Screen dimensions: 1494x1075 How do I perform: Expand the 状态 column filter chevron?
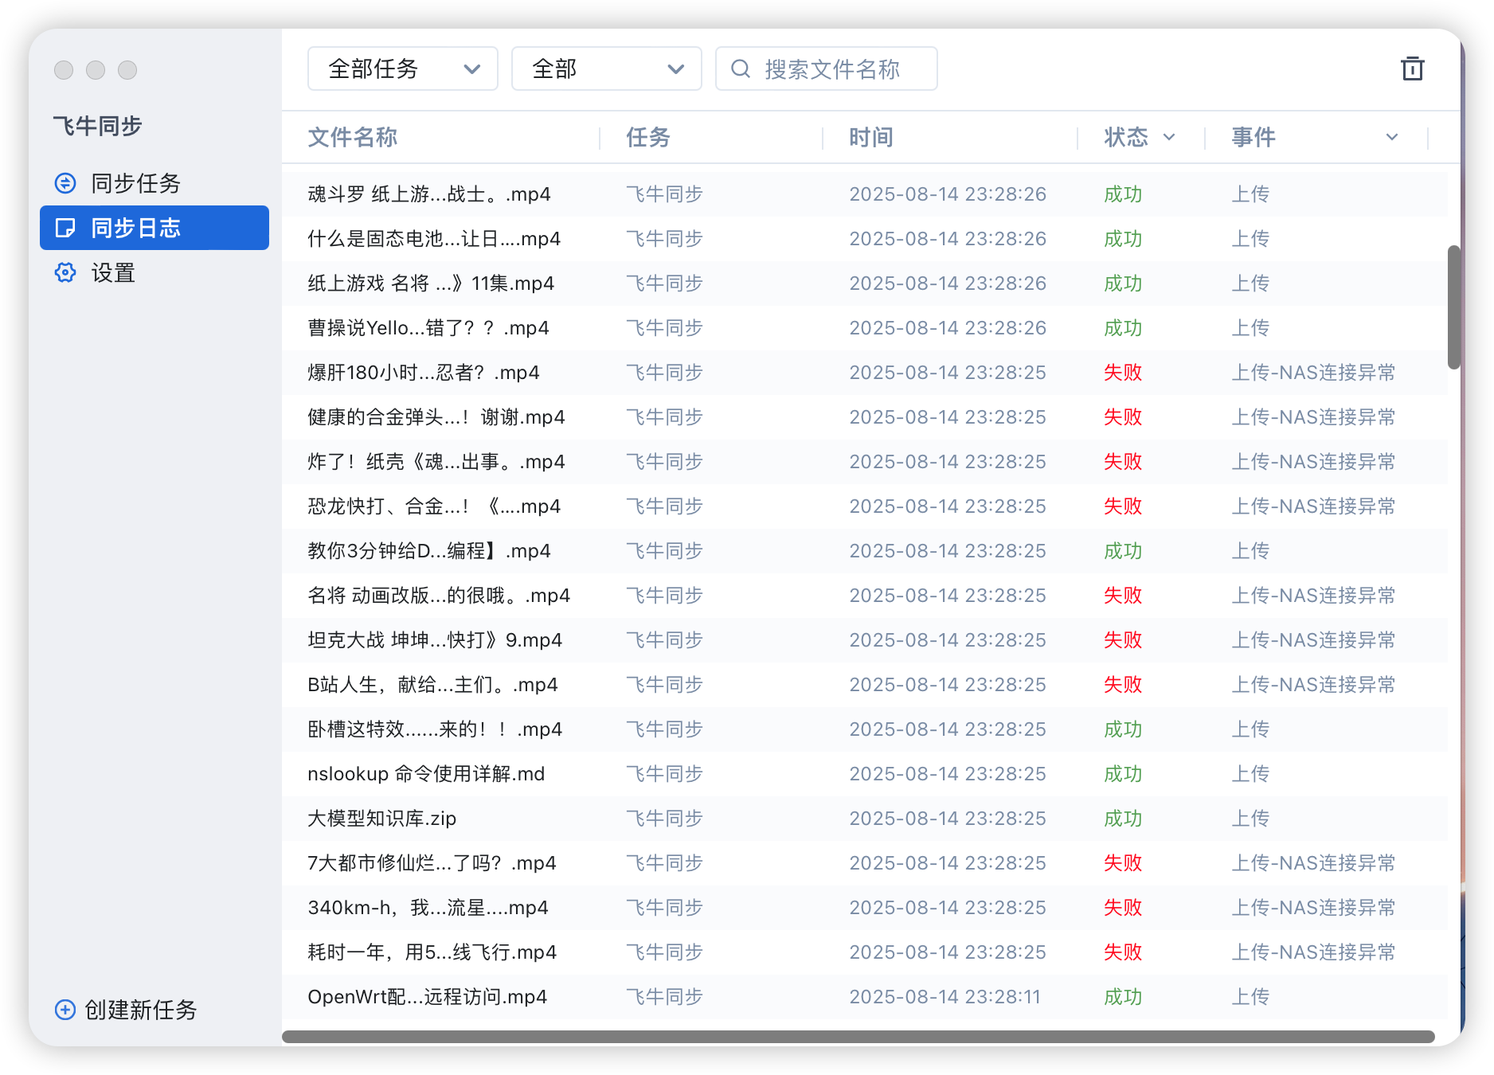[1169, 137]
